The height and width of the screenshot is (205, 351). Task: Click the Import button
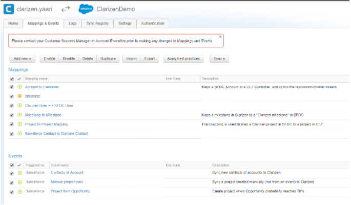[132, 59]
